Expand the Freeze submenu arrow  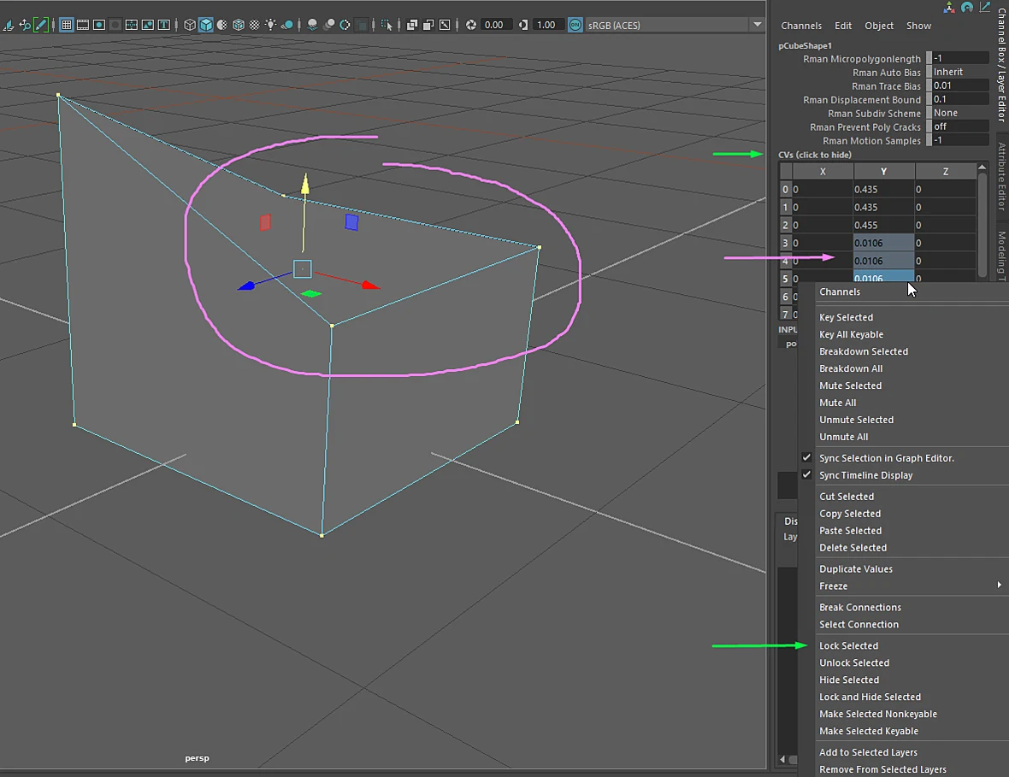(1000, 586)
